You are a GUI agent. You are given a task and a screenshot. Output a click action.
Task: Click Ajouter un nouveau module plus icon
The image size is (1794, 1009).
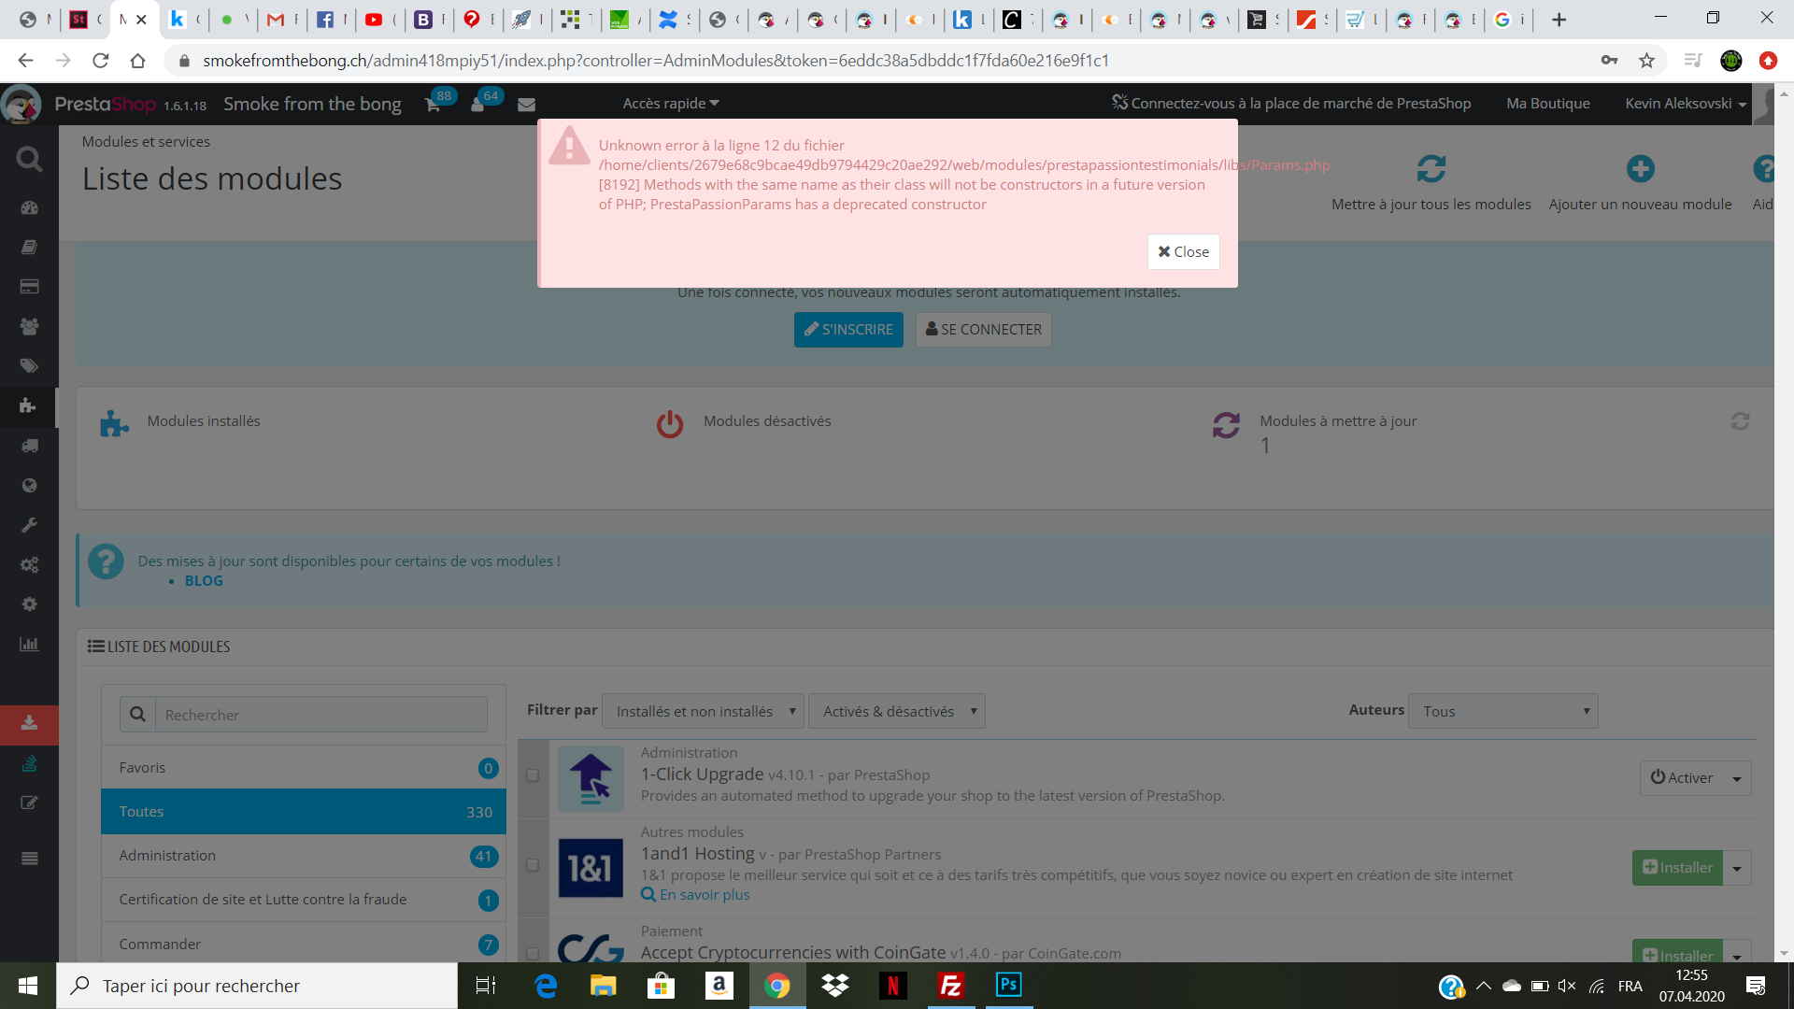[x=1640, y=169]
